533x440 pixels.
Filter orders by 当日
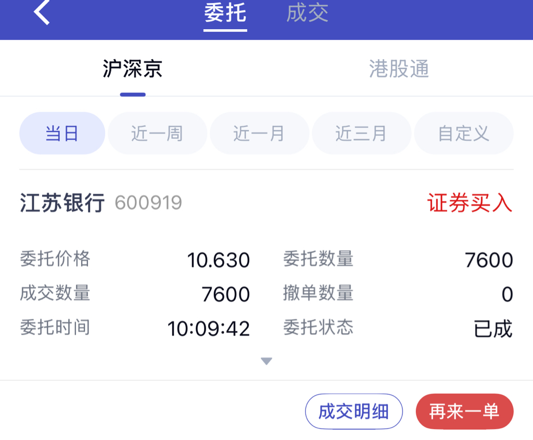tap(62, 133)
